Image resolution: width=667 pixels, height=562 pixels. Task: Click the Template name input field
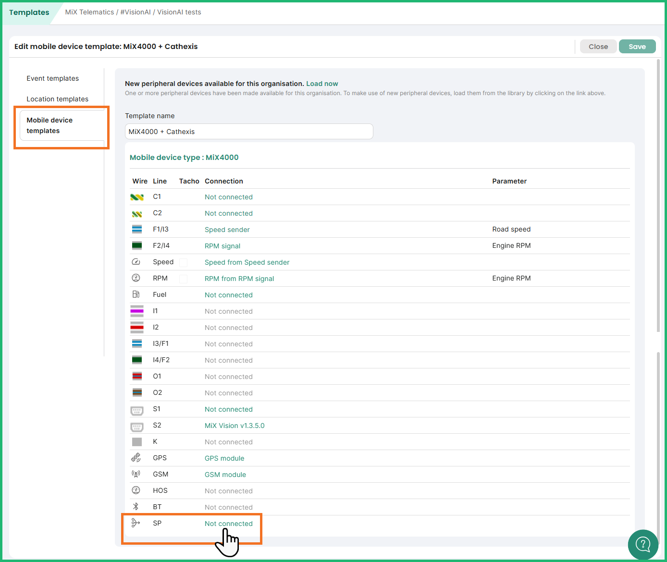pyautogui.click(x=249, y=132)
